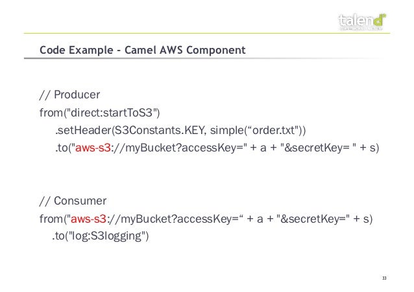The width and height of the screenshot is (414, 292).
Task: Click the 'direct:startToS3' endpoint string
Action: [x=109, y=114]
